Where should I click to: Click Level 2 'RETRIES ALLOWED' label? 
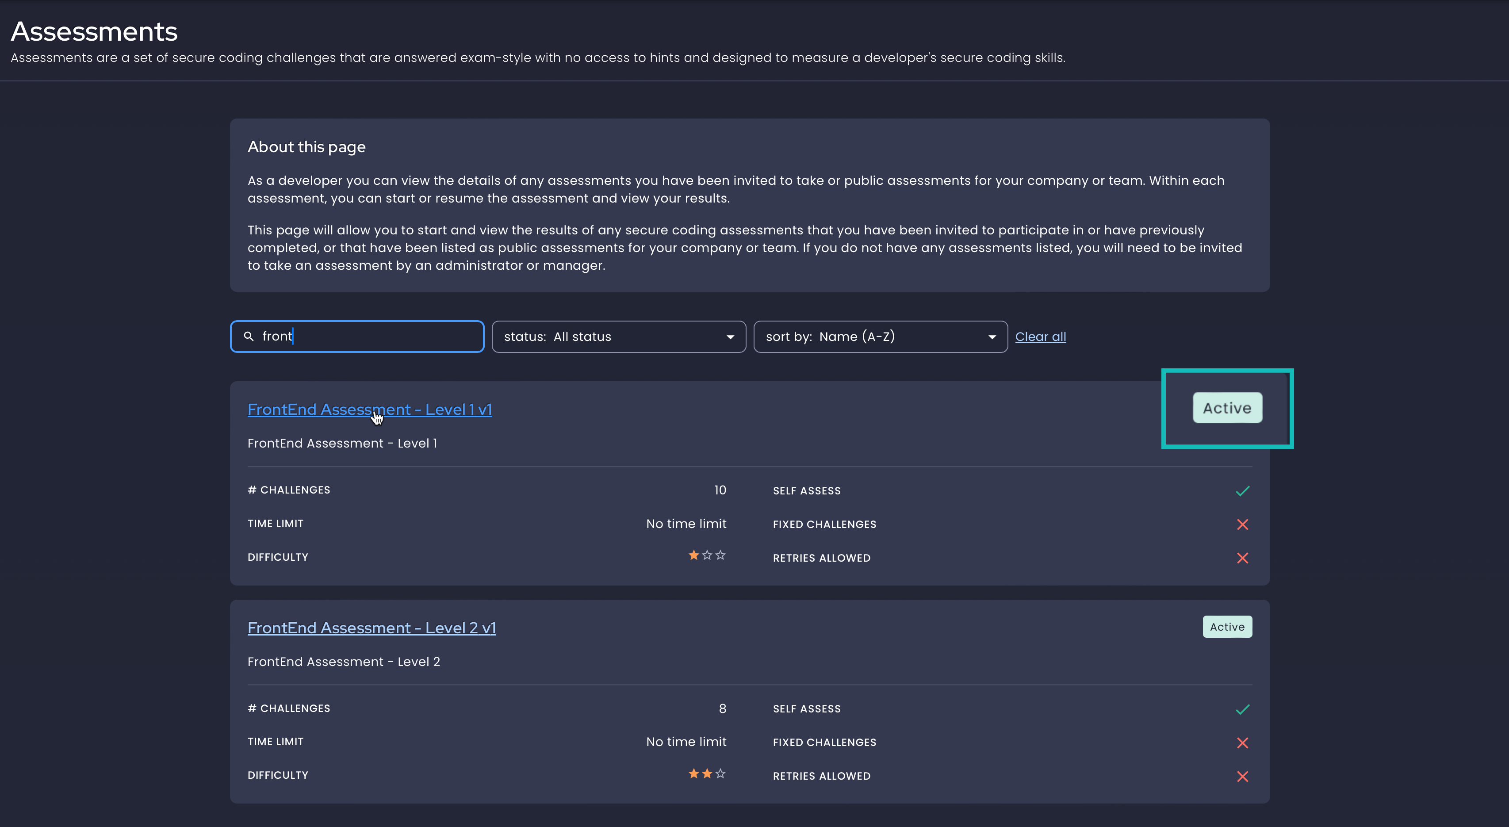pyautogui.click(x=821, y=776)
